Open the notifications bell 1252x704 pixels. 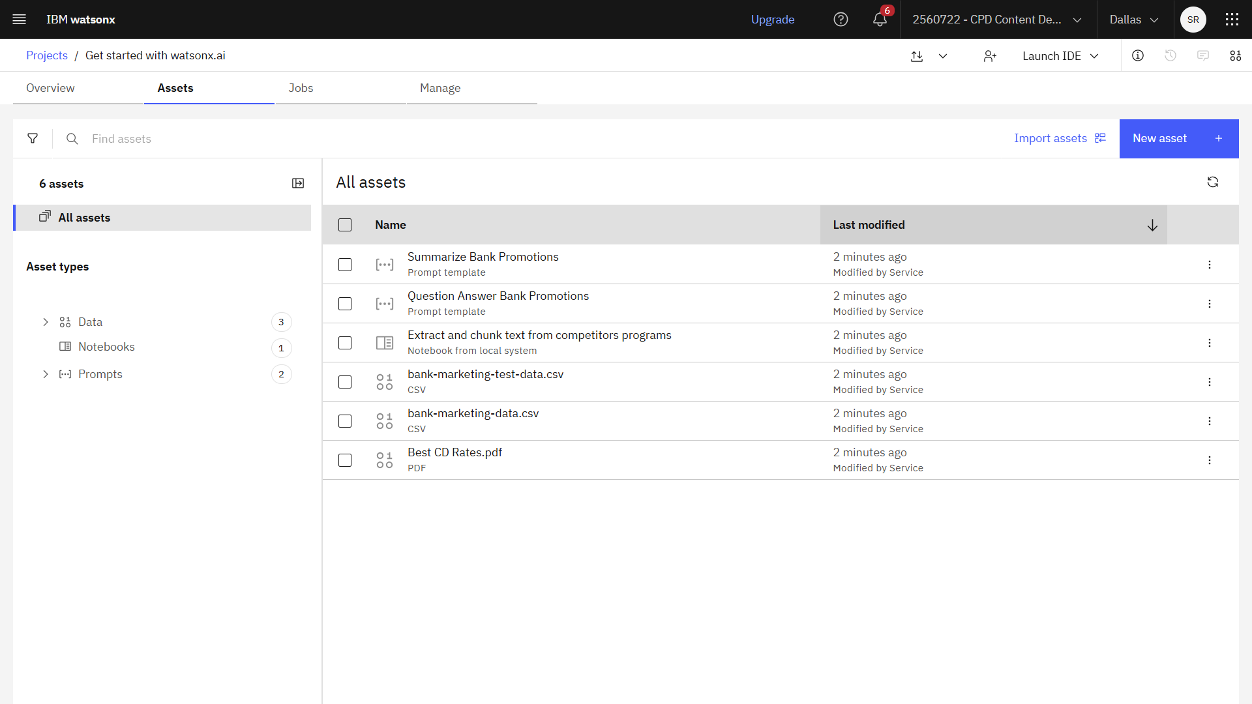click(880, 20)
